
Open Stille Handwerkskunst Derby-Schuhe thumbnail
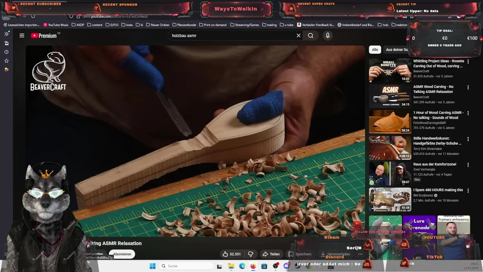pos(390,148)
